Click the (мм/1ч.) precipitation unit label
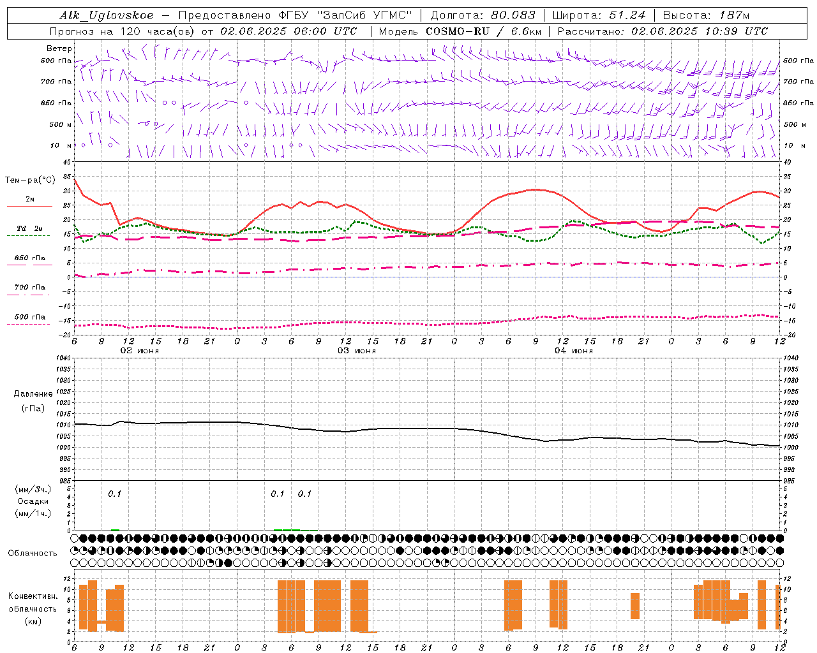Image resolution: width=817 pixels, height=653 pixels. click(x=33, y=513)
